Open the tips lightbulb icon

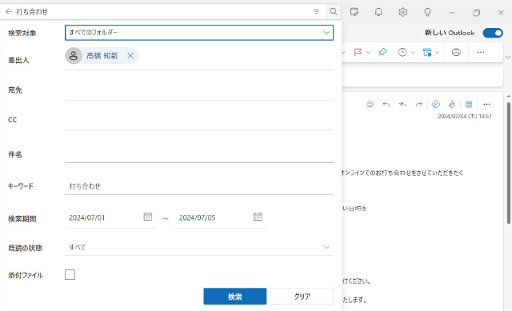(x=427, y=12)
